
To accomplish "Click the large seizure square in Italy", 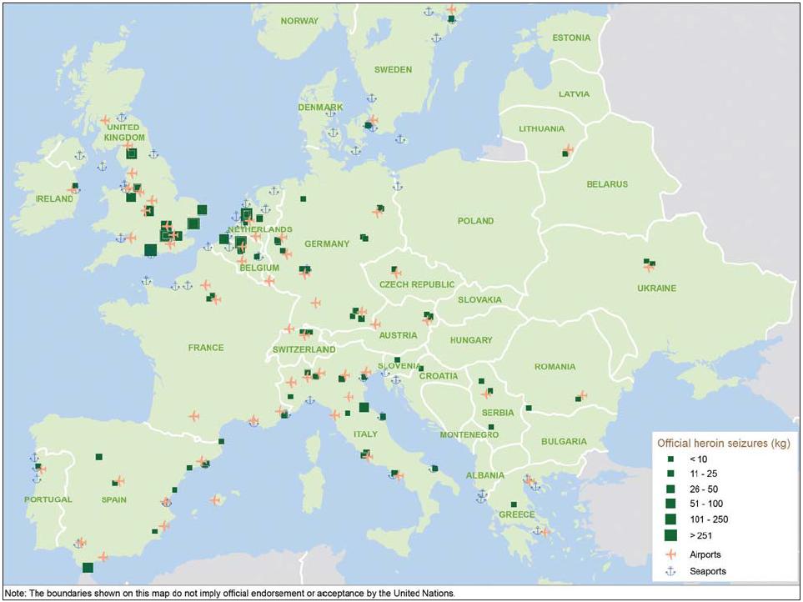I will [x=364, y=408].
